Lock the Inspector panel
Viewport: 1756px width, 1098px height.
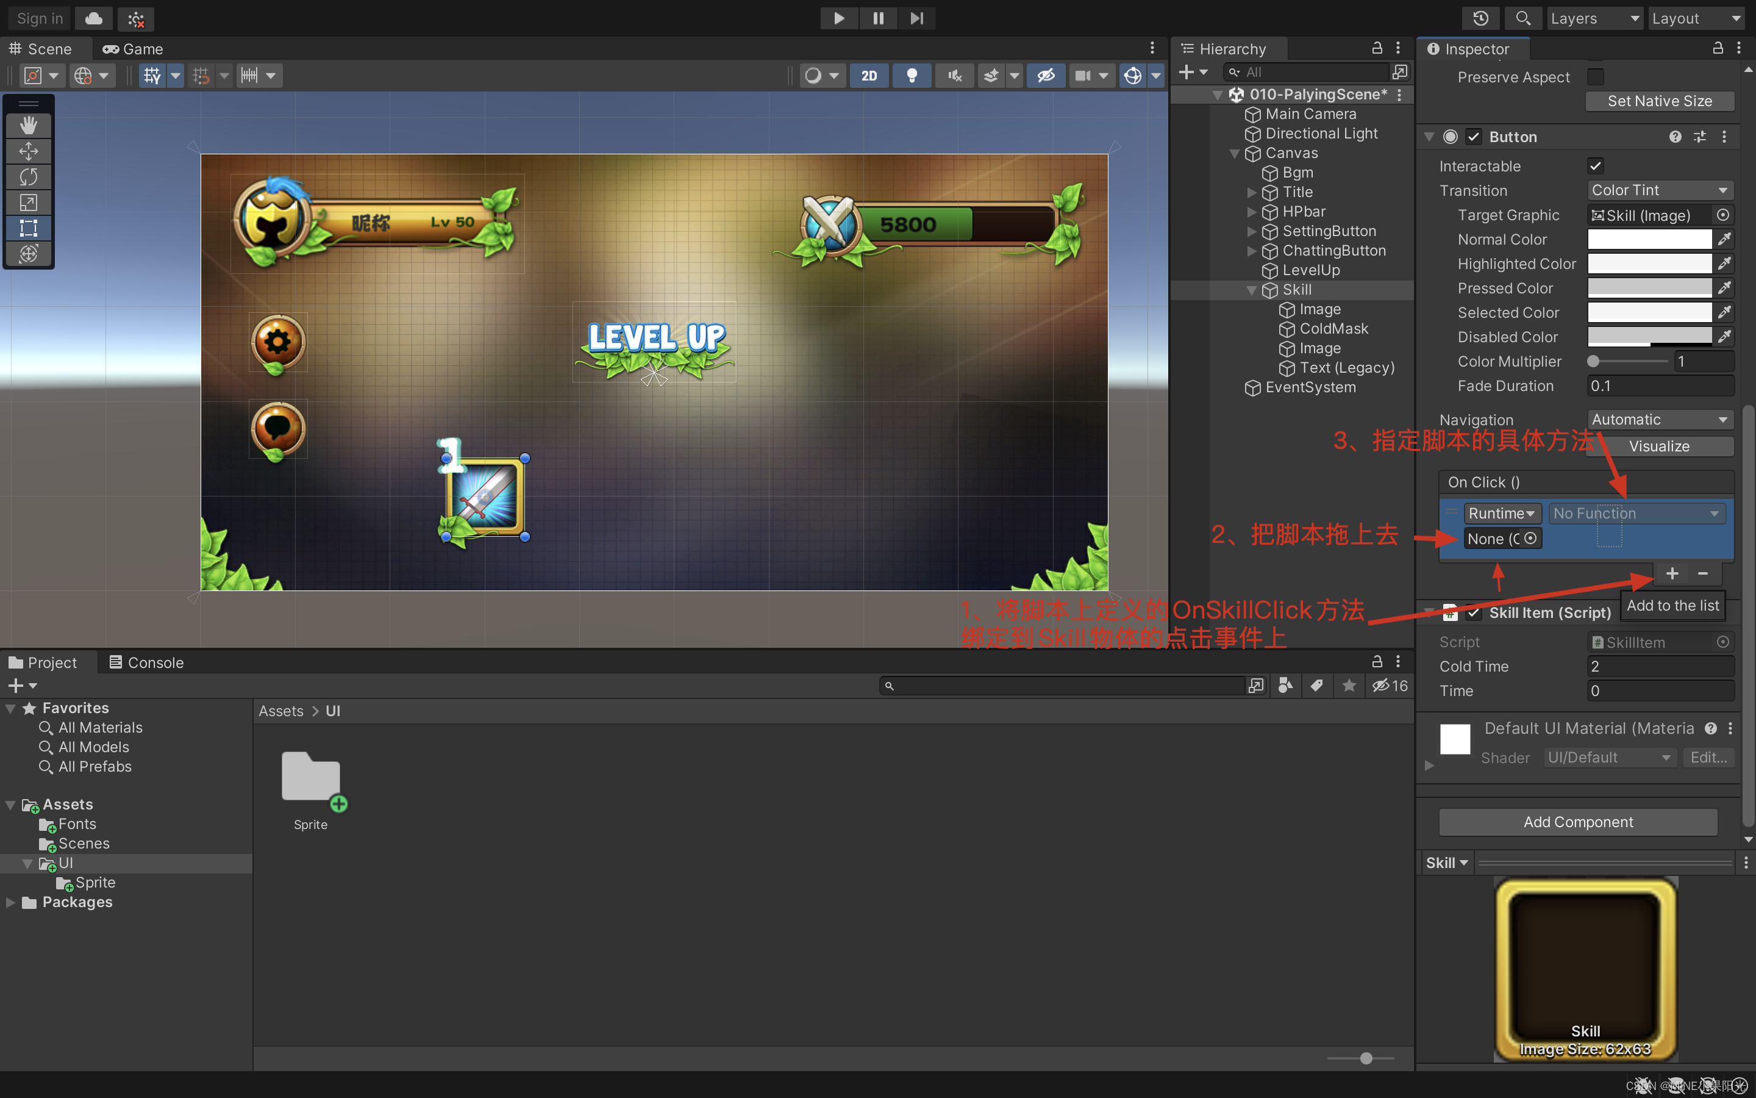tap(1718, 49)
